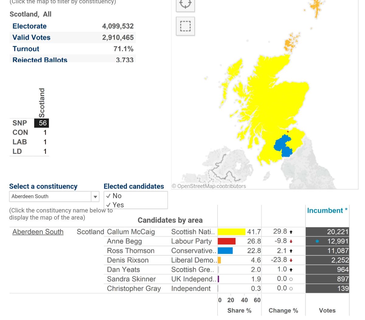This screenshot has height=320, width=365.
Task: Click the 20,221 votes cell
Action: pyautogui.click(x=327, y=232)
